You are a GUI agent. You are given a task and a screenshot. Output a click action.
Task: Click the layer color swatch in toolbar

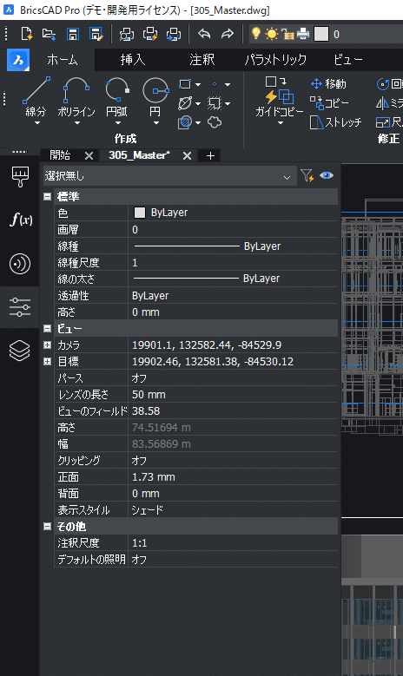click(x=321, y=34)
